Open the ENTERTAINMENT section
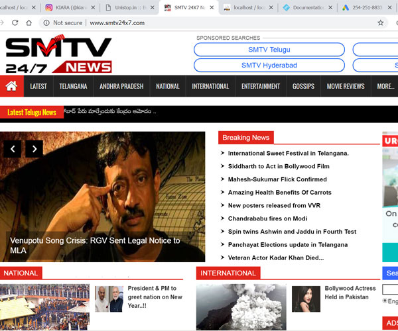The height and width of the screenshot is (331, 398). coord(261,86)
